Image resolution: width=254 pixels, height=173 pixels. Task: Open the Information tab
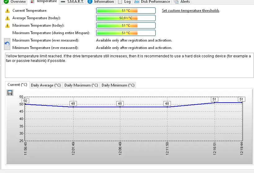coord(100,2)
